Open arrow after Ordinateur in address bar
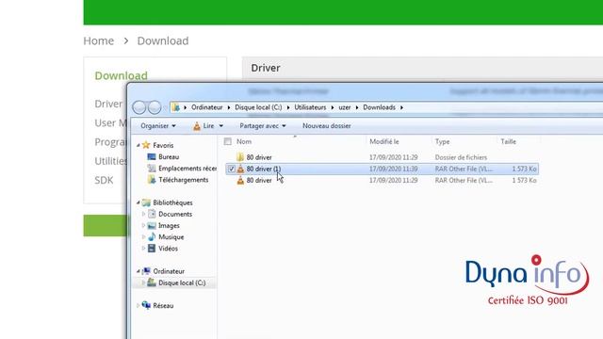Screen dimensions: 603x339 [229, 107]
